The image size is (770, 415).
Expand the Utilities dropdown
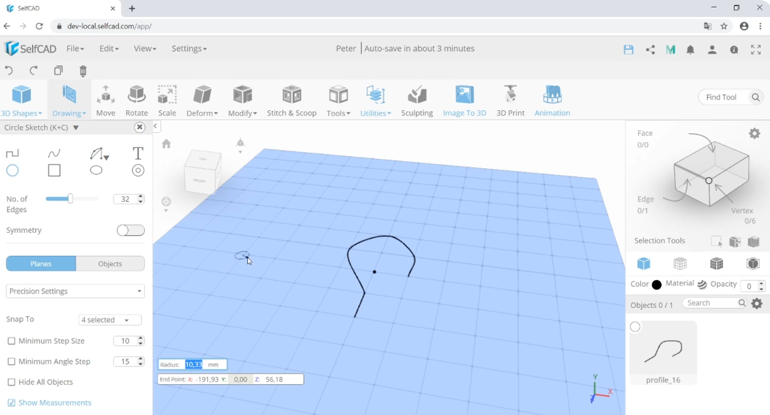click(375, 100)
